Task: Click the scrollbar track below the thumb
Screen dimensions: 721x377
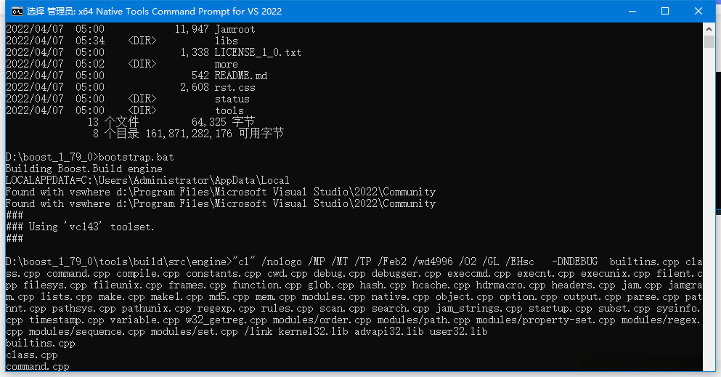Action: click(709, 218)
